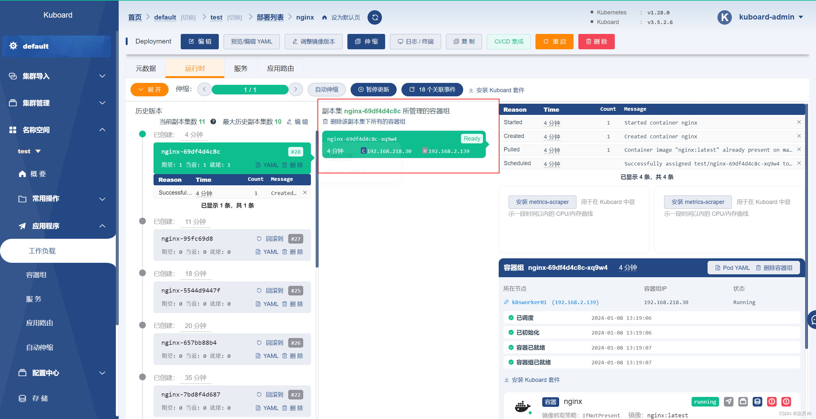Click rollback icon for nginx-95fc69d8

tap(259, 239)
